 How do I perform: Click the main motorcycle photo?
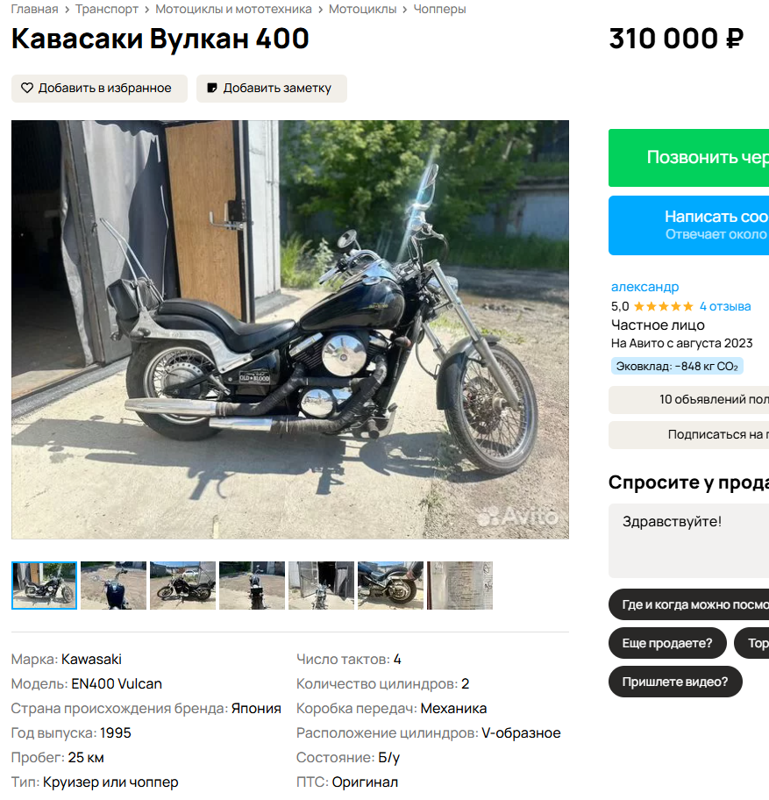tap(290, 330)
